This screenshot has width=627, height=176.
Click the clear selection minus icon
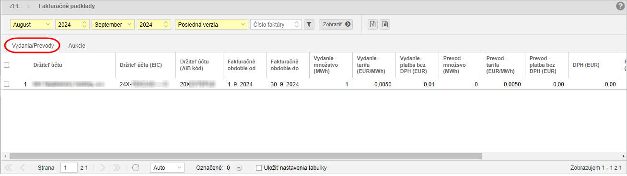(x=239, y=168)
